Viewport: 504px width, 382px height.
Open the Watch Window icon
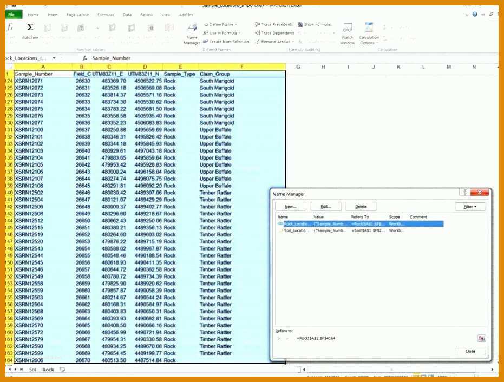tap(347, 28)
